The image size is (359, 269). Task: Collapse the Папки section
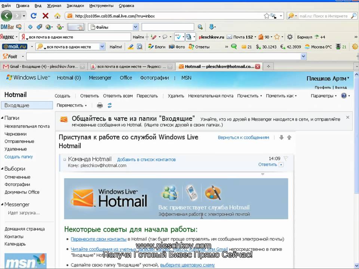[x=2, y=118]
